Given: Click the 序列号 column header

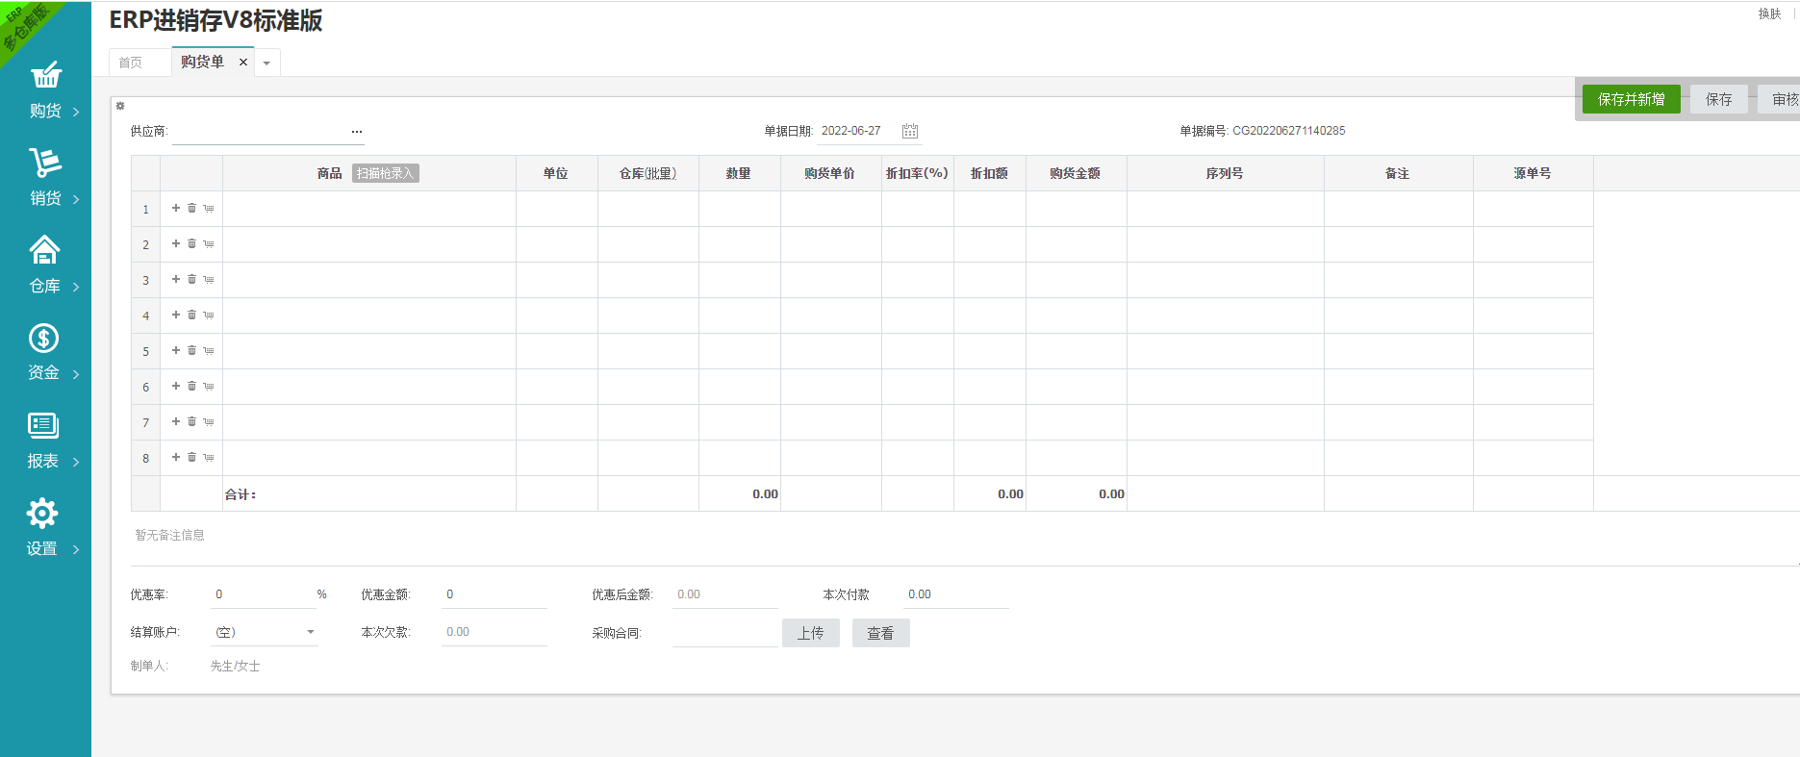Looking at the screenshot, I should pos(1225,173).
